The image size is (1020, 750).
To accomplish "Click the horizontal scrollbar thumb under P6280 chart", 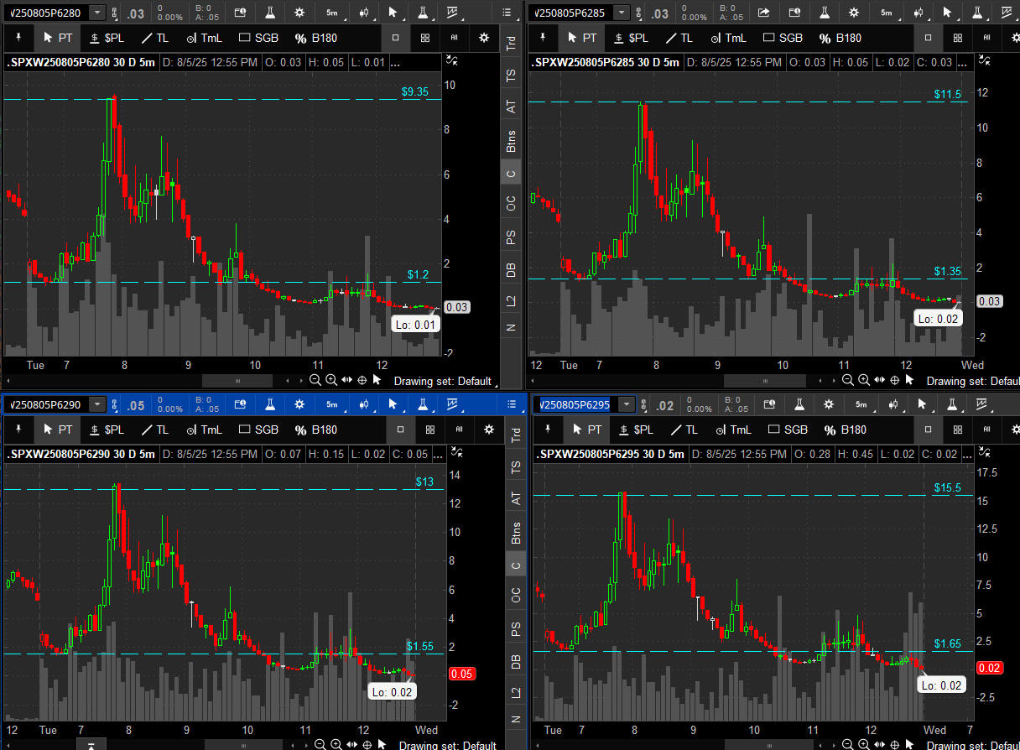I will click(x=237, y=381).
